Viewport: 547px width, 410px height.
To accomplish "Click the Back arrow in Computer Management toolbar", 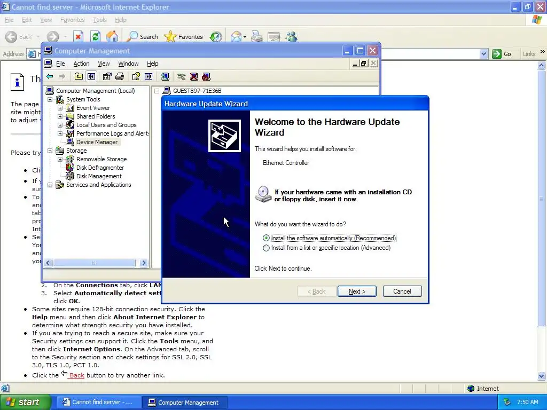I will (50, 77).
